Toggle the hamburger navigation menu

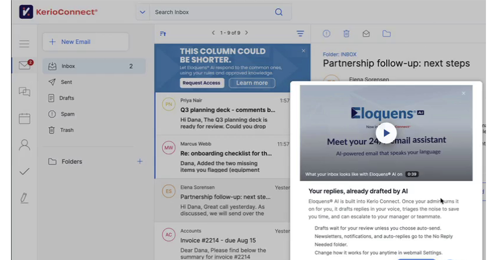pyautogui.click(x=24, y=44)
